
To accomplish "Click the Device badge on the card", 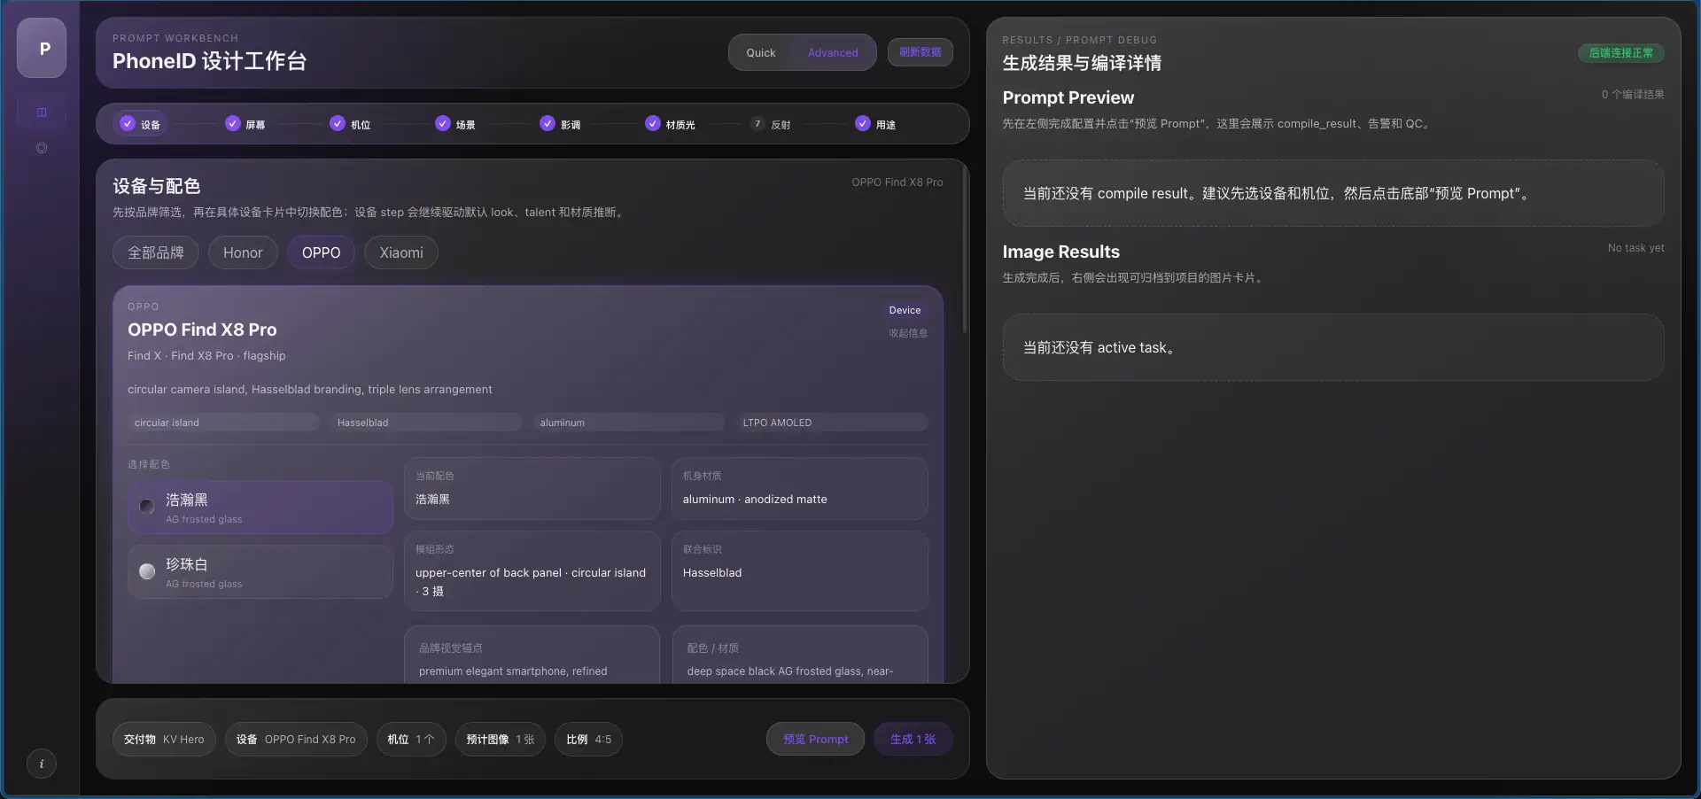I will click(905, 310).
